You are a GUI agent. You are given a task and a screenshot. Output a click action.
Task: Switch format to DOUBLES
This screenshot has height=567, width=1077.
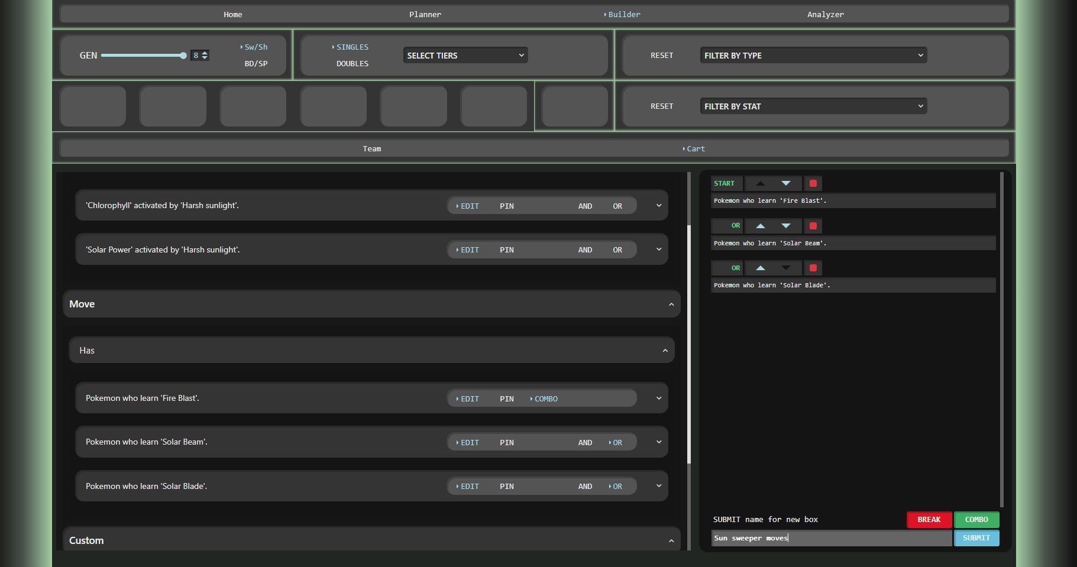[x=352, y=64]
